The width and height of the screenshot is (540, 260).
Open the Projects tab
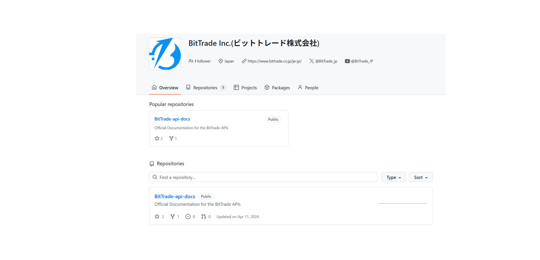click(245, 88)
